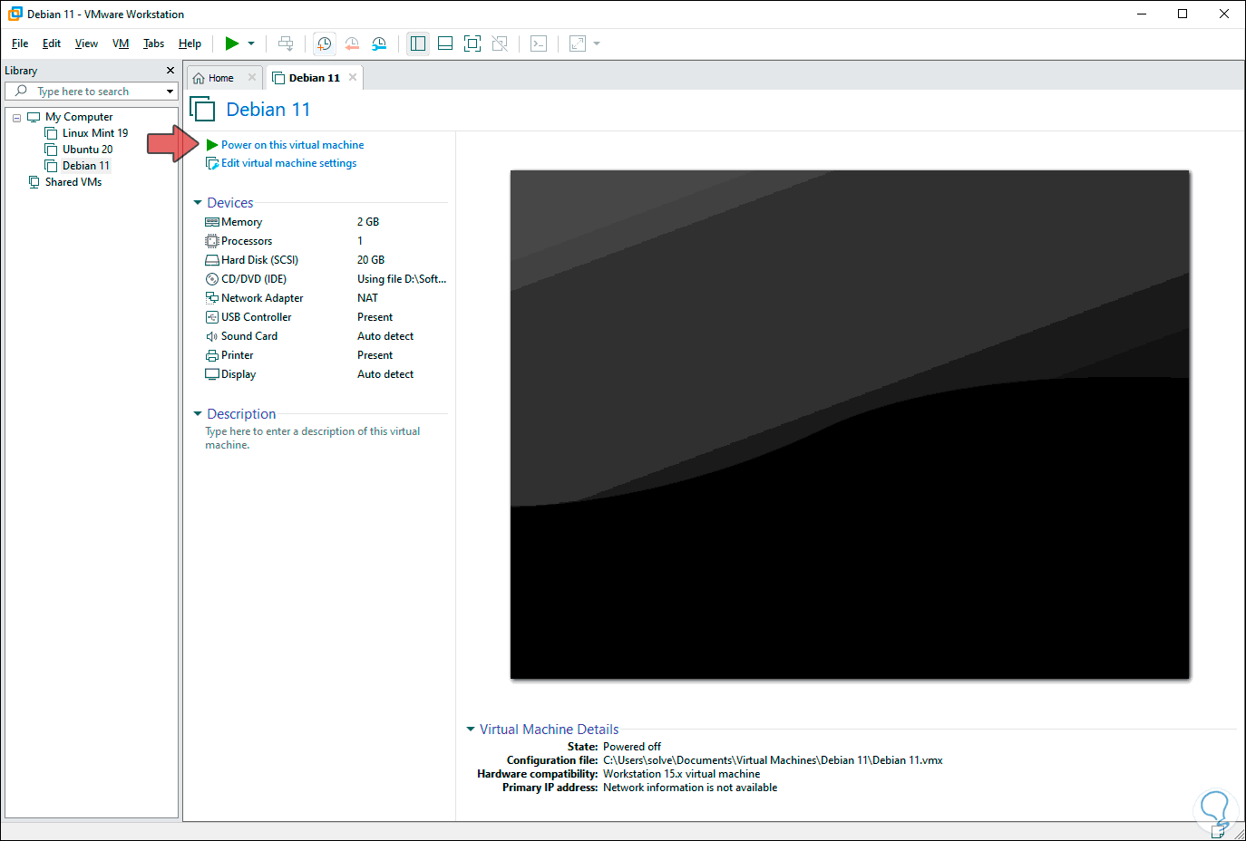This screenshot has height=841, width=1246.
Task: Open the File menu
Action: pos(20,43)
